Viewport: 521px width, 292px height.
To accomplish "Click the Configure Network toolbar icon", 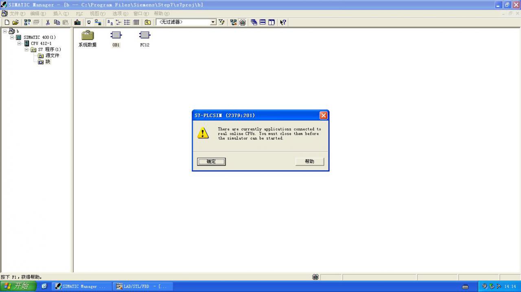I will pyautogui.click(x=233, y=22).
